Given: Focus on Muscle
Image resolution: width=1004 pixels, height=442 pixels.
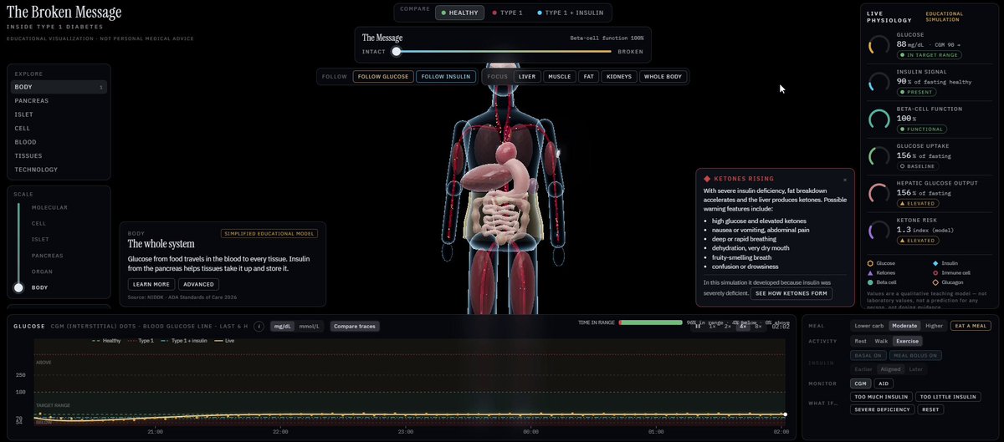Looking at the screenshot, I should coord(559,77).
